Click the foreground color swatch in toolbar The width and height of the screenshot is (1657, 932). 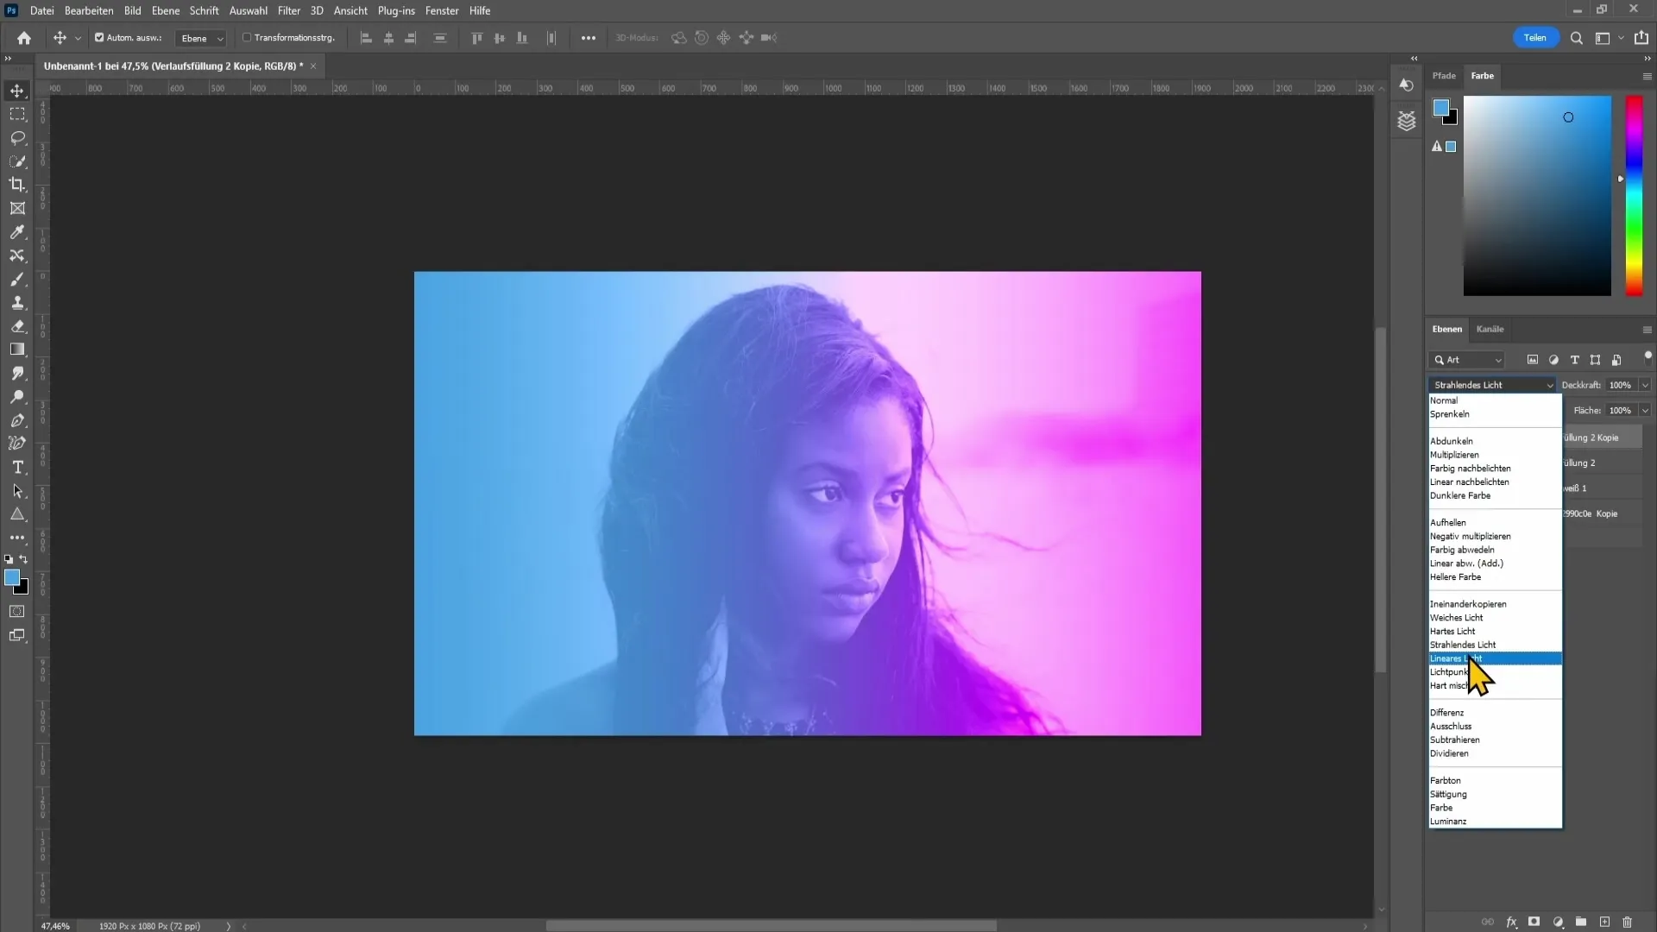(12, 577)
